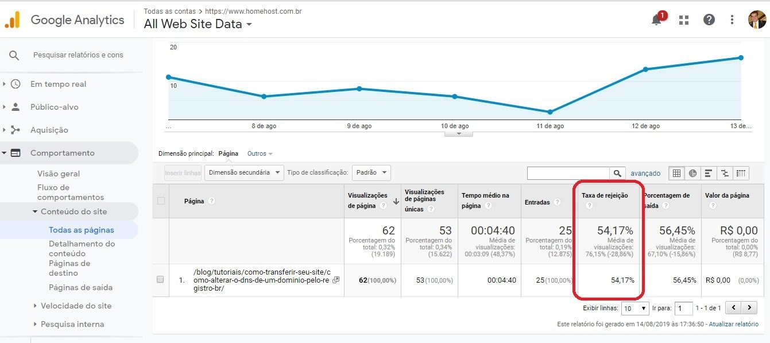Expand the Pesquisa interna submenu
The image size is (770, 343).
point(36,324)
